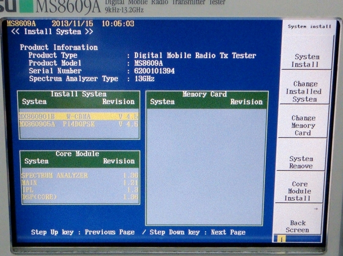Click the serial number 6200101394

[154, 71]
